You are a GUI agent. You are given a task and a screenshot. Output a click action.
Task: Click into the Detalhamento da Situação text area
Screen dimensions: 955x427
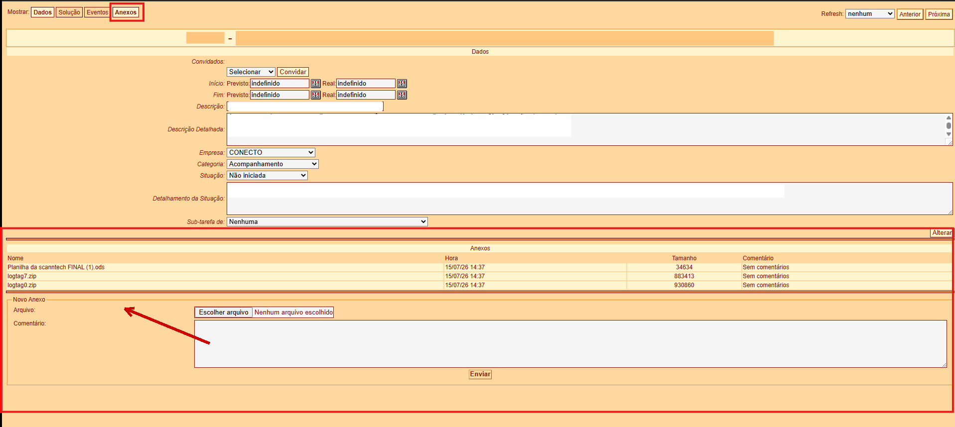(x=589, y=199)
